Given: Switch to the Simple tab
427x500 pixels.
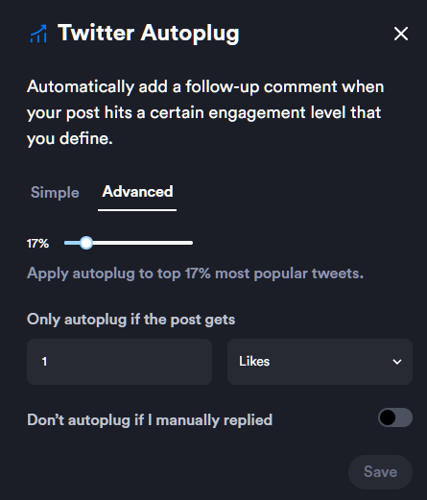Looking at the screenshot, I should point(55,193).
